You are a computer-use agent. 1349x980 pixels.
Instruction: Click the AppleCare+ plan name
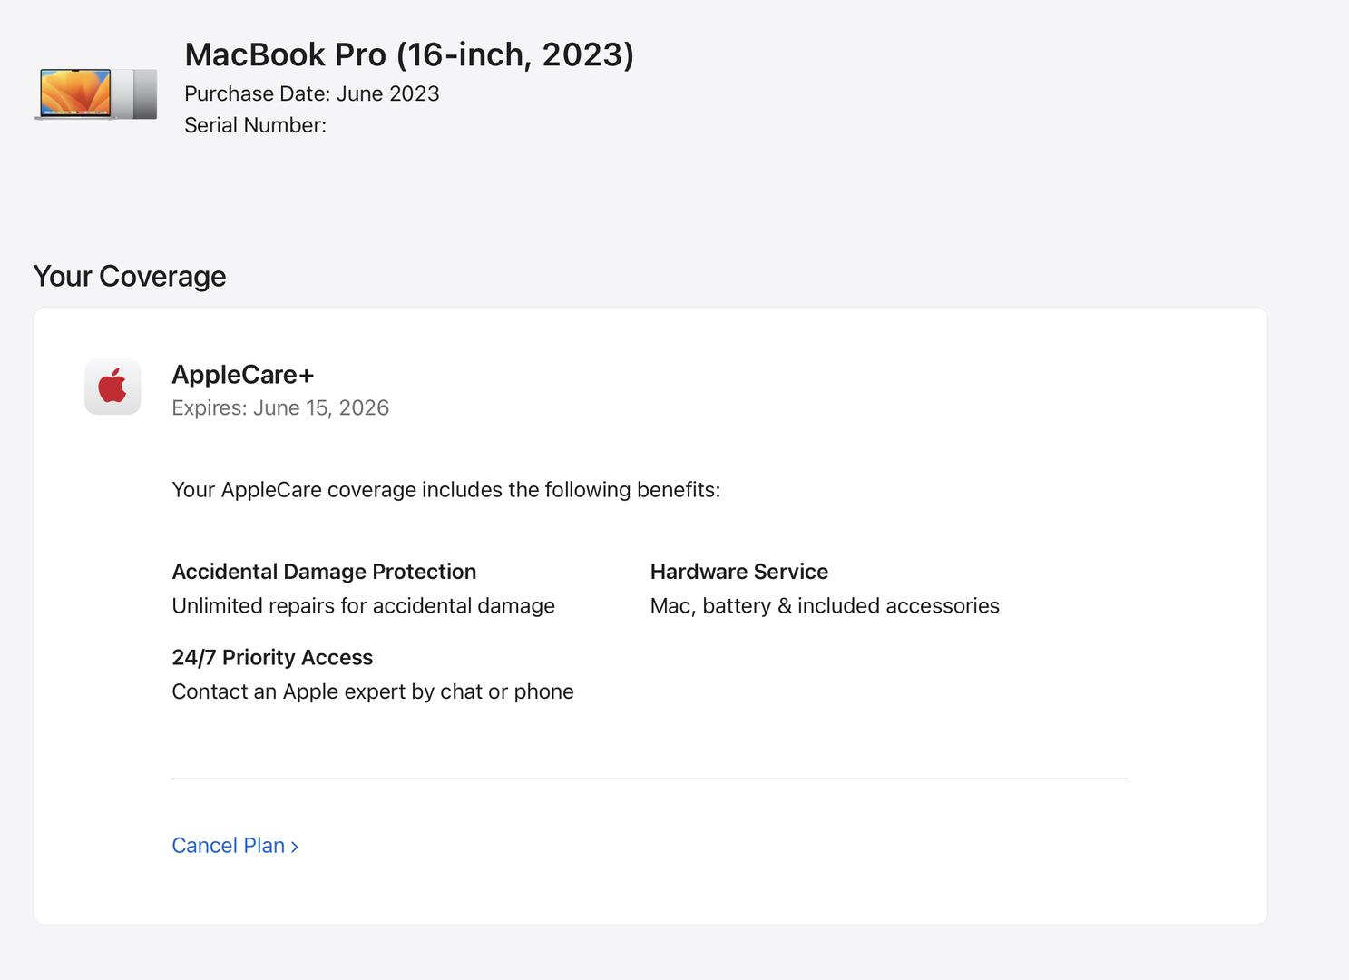pos(242,374)
